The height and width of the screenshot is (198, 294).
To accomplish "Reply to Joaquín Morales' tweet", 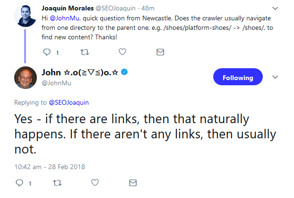I will point(46,52).
